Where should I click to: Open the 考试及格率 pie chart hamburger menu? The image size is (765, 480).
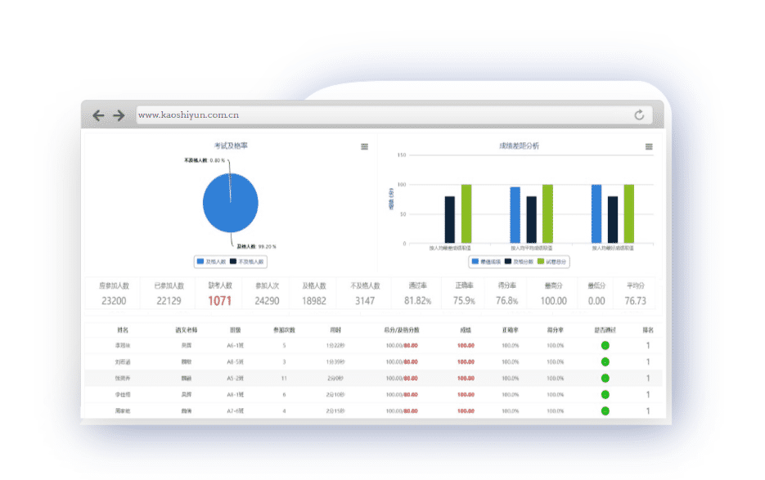coord(364,146)
